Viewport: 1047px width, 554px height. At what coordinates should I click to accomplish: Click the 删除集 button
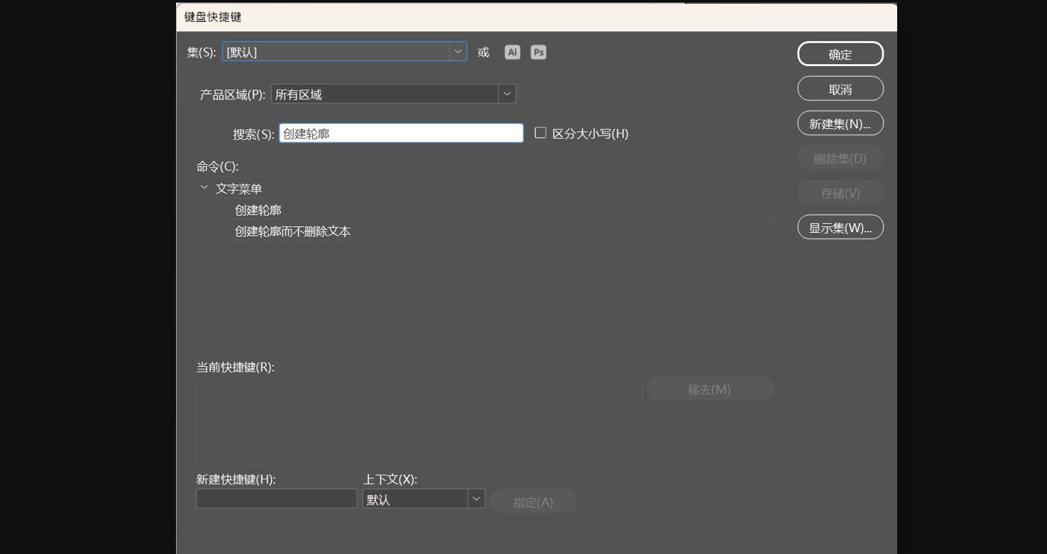pyautogui.click(x=840, y=158)
